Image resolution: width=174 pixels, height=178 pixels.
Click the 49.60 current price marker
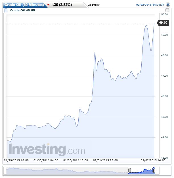(x=163, y=23)
